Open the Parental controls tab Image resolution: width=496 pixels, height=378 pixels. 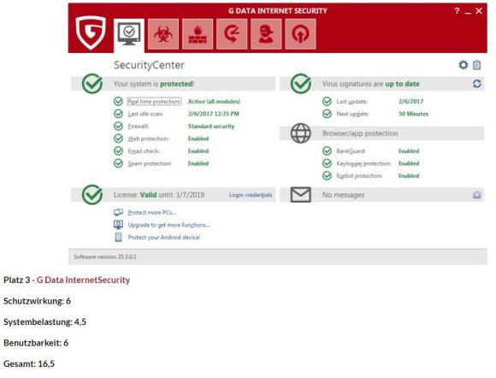[266, 34]
